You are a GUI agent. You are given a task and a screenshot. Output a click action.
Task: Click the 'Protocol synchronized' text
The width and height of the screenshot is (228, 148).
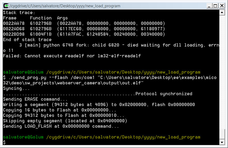tap(164, 94)
